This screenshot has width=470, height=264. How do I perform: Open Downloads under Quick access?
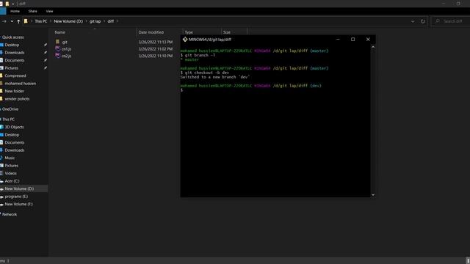[x=15, y=53]
